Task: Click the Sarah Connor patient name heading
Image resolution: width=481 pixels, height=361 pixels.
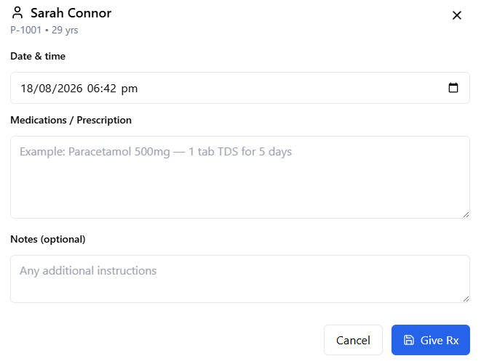Action: coord(71,13)
